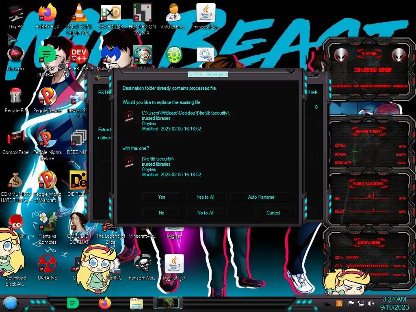Screen dimensions: 416x312
Task: Open the taskbar clock showing 3:24 AM
Action: 394,303
